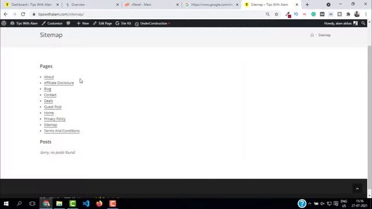Show hidden system tray icons chevron
This screenshot has height=209, width=372.
pyautogui.click(x=310, y=204)
